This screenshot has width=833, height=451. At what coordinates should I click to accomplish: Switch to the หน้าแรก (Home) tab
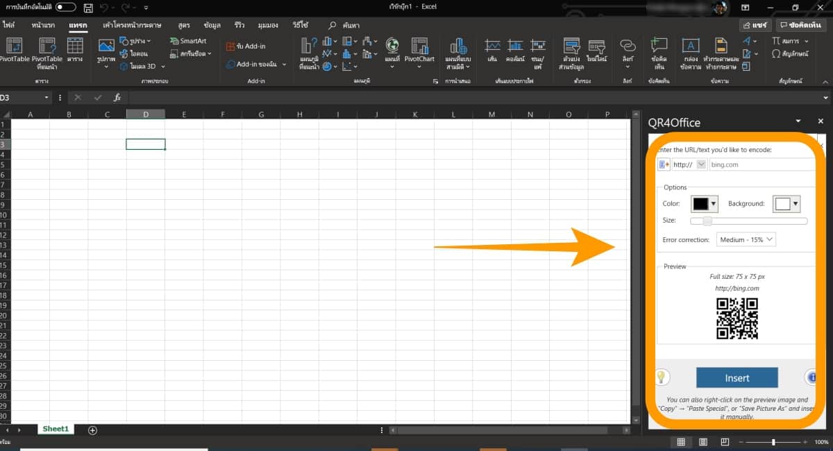[44, 25]
